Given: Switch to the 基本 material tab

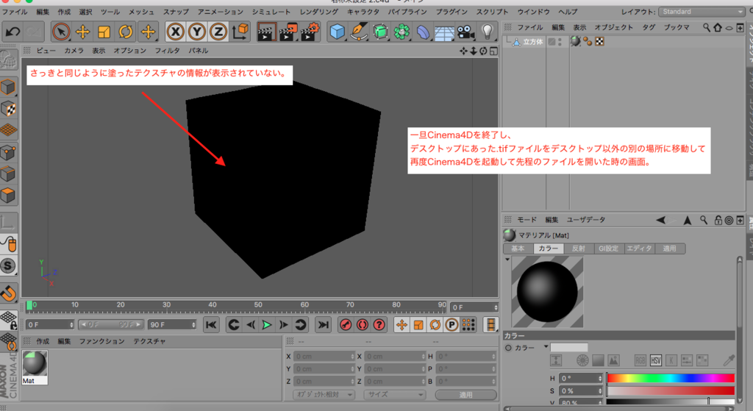Looking at the screenshot, I should [518, 249].
